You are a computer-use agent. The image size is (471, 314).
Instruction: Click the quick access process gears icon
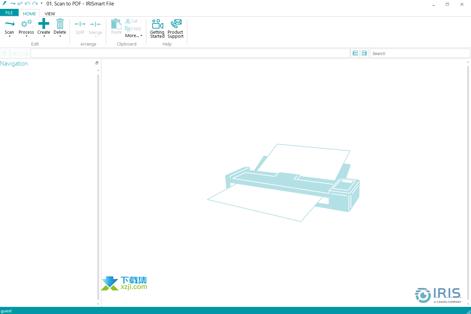[x=20, y=3]
